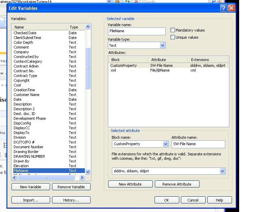Select the DisplayTo variable
276x212 pixels.
(49, 133)
